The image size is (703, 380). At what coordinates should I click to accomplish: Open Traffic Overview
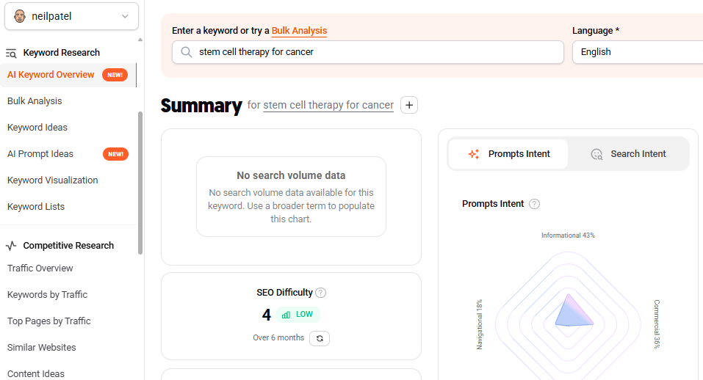40,268
